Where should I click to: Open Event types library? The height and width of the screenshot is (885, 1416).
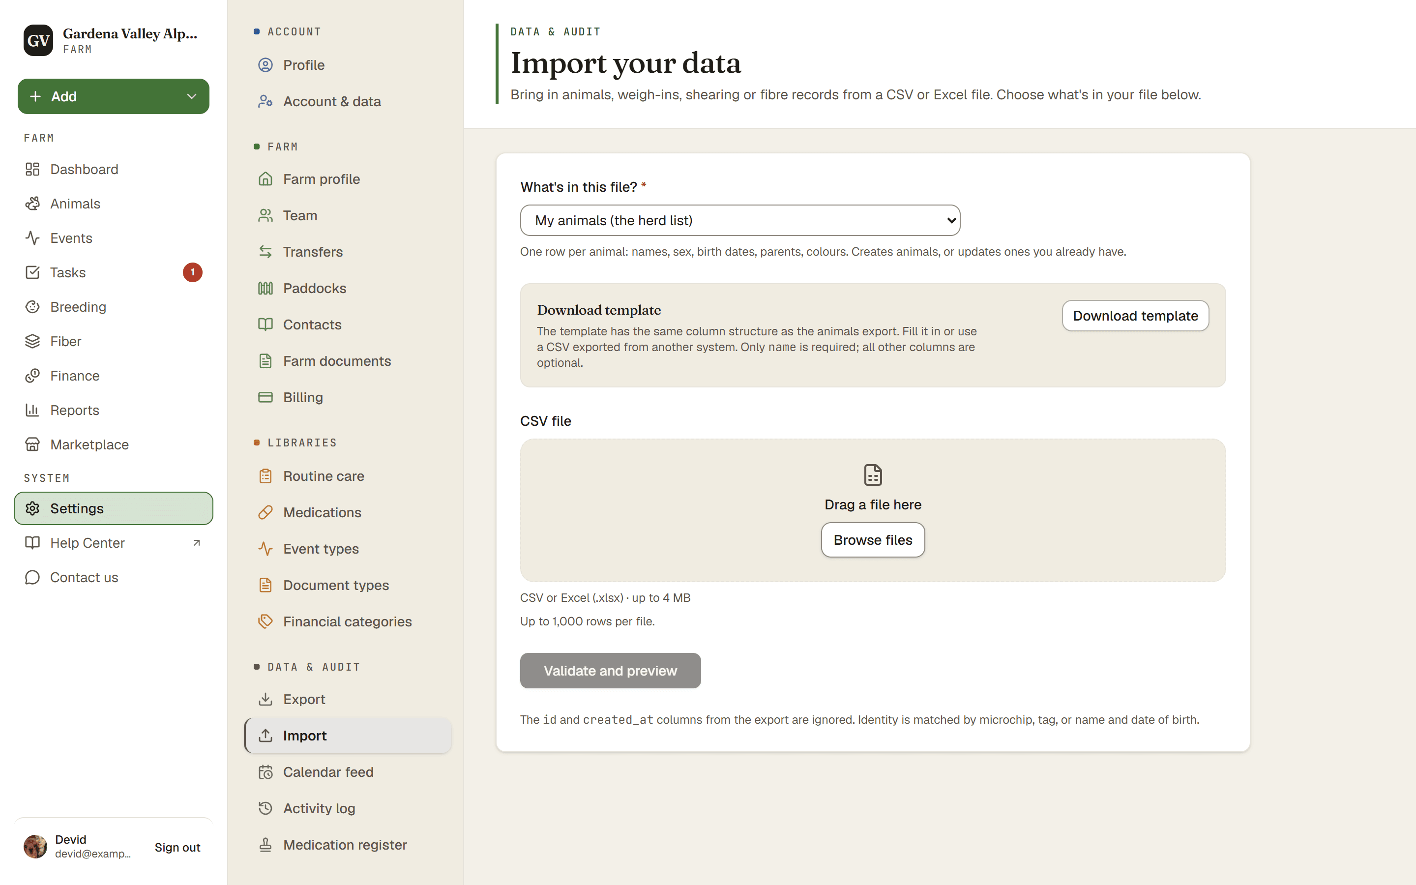point(348,549)
